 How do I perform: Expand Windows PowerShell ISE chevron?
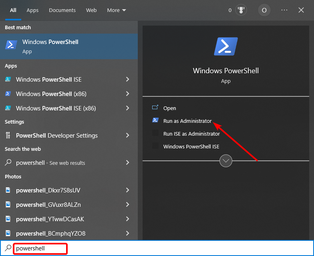point(127,79)
